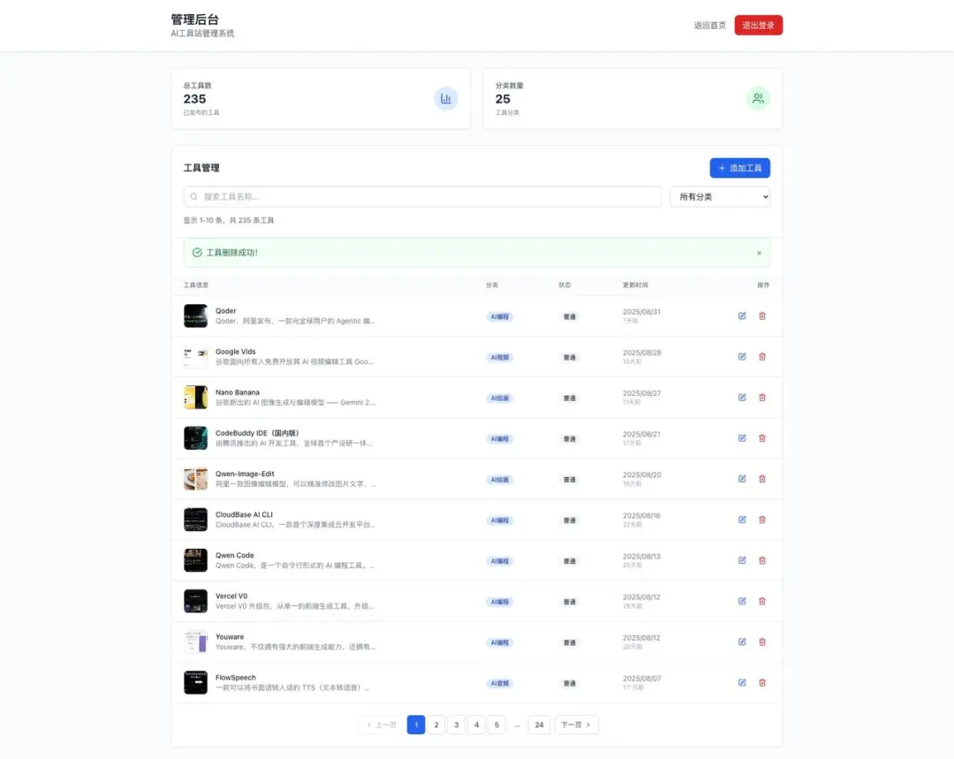This screenshot has width=954, height=759.
Task: Click the AI音频 tag on FlowSpeech row
Action: coord(499,684)
